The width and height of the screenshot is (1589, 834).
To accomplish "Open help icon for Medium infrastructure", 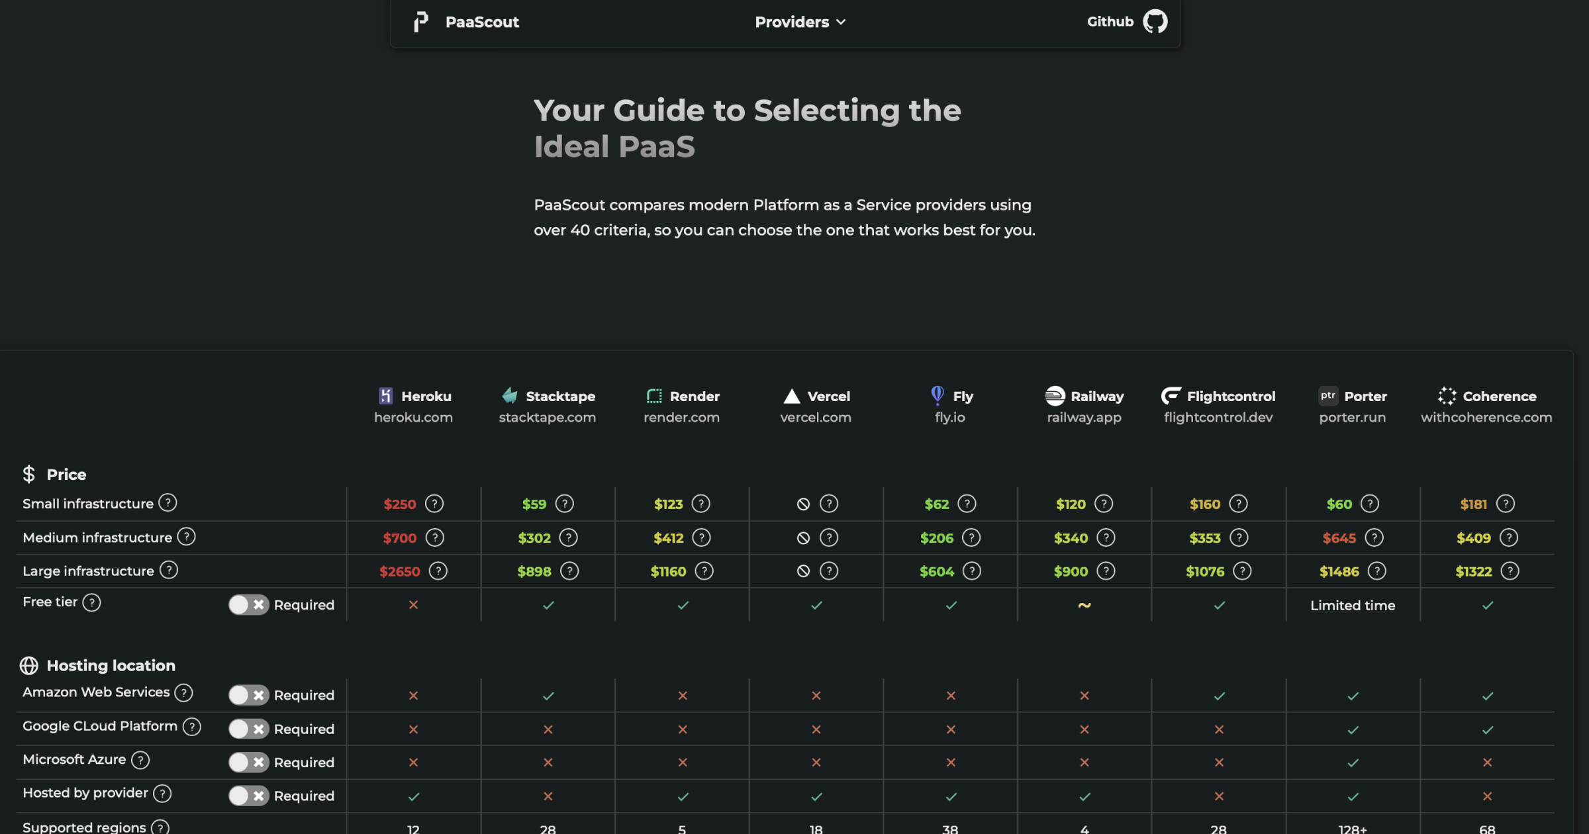I will pyautogui.click(x=187, y=537).
